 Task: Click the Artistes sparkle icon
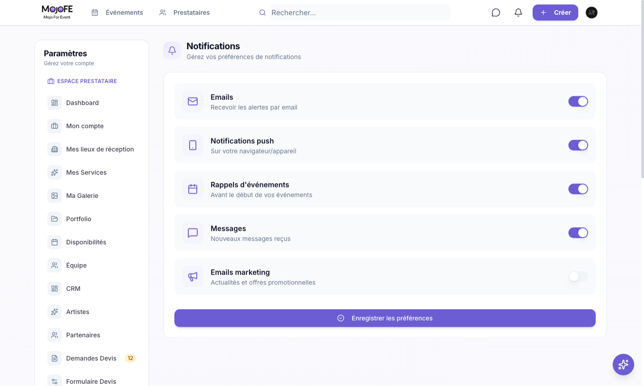[55, 312]
